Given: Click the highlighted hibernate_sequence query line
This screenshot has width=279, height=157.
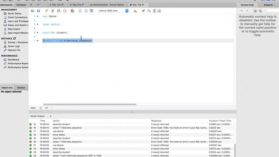Looking at the screenshot, I should [x=68, y=41].
